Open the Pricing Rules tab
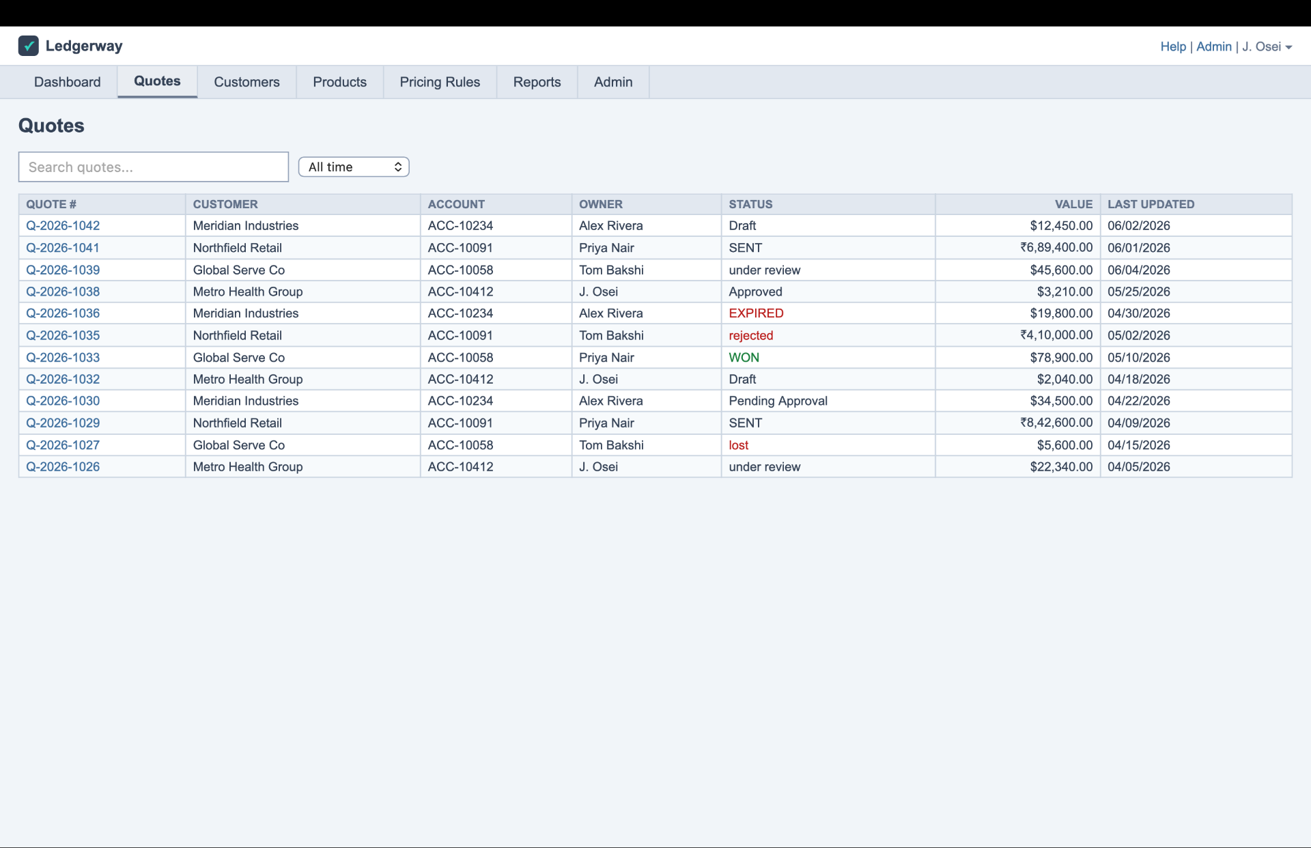Viewport: 1311px width, 848px height. [440, 82]
